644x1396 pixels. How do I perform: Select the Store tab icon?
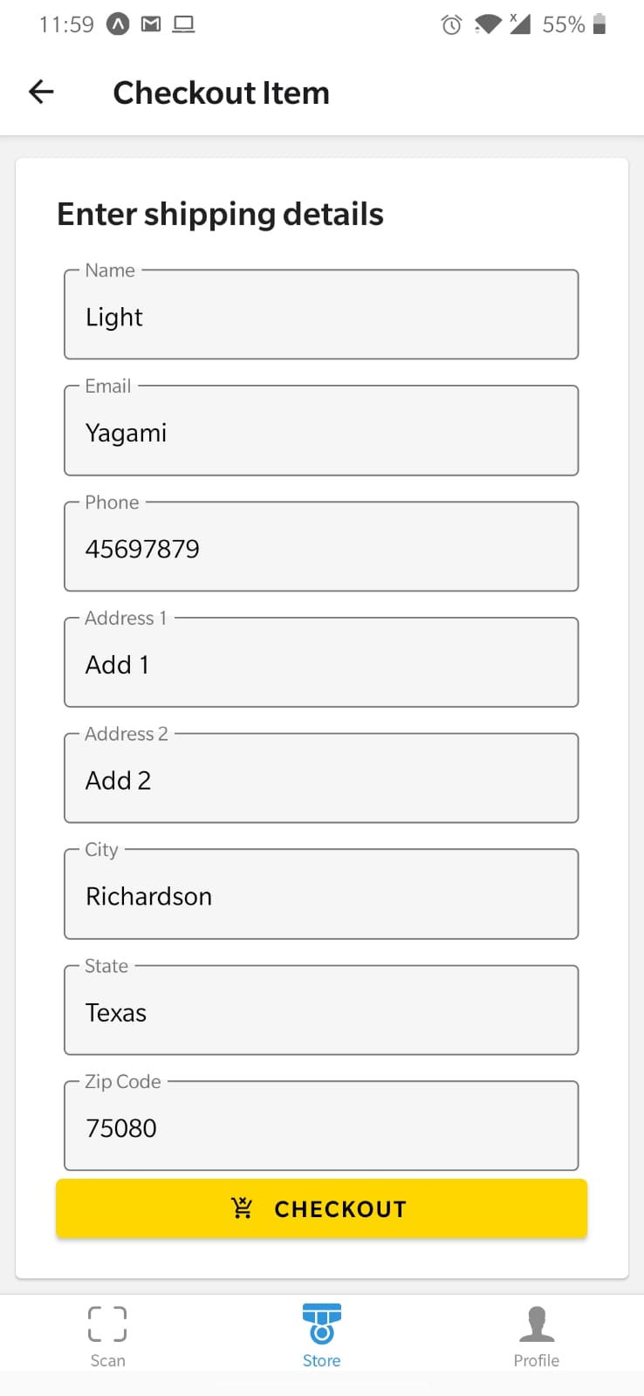322,1324
